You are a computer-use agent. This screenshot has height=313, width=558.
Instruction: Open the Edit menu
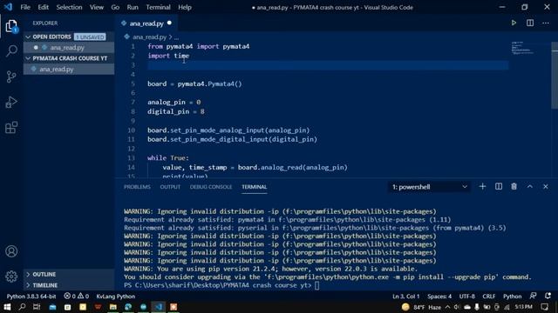click(43, 7)
